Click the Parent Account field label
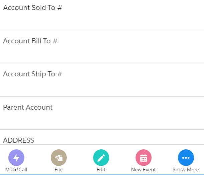Screen dimensions: 204x175 tap(28, 107)
